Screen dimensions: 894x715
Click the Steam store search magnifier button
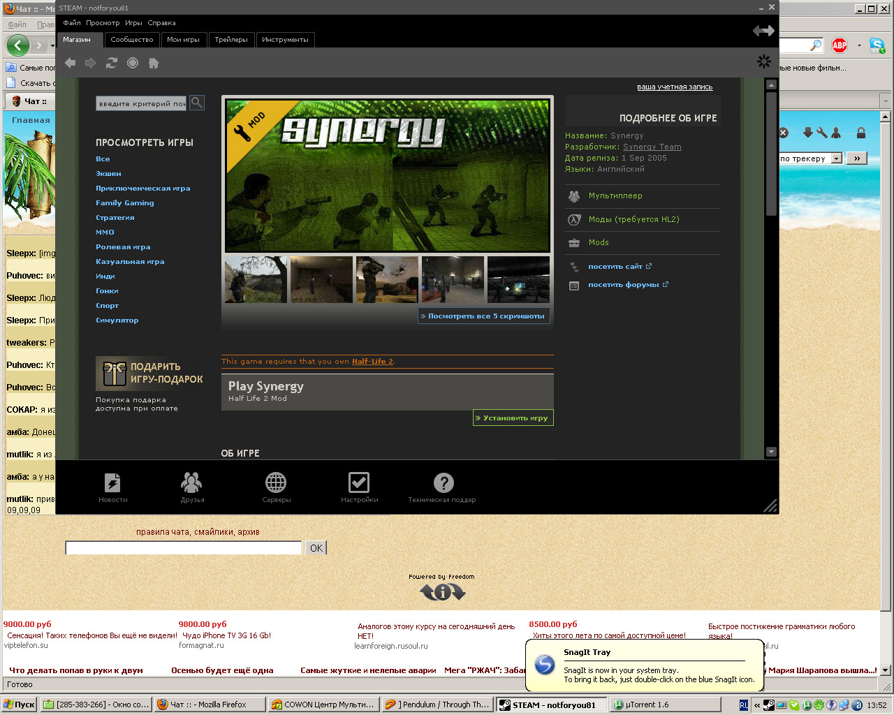(x=197, y=103)
